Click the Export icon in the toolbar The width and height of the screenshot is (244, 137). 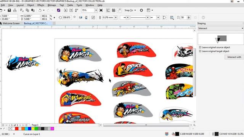click(x=71, y=10)
